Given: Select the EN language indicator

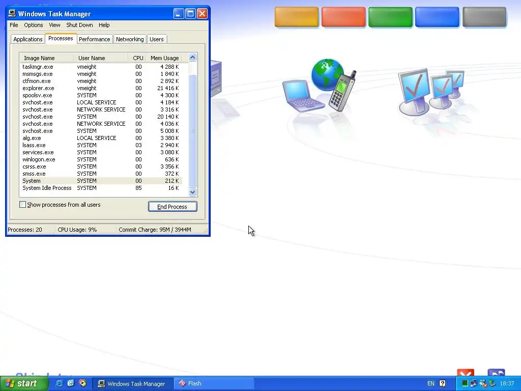Looking at the screenshot, I should coord(430,383).
